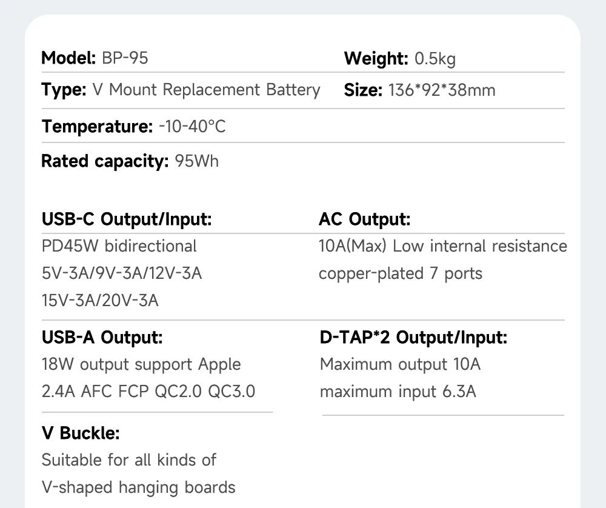Click the Model: BP-95 label
This screenshot has height=508, width=606.
tap(95, 58)
